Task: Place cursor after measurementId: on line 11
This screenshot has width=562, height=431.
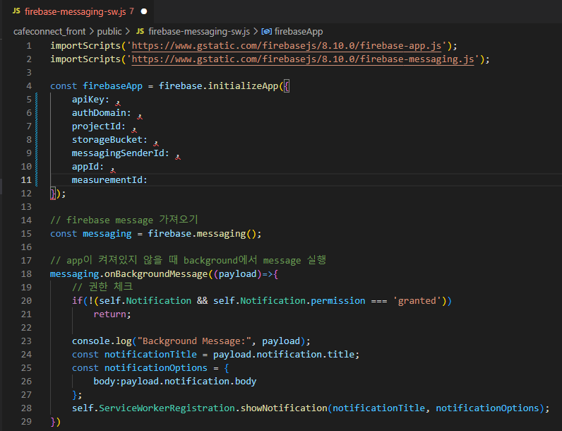Action: pos(148,180)
